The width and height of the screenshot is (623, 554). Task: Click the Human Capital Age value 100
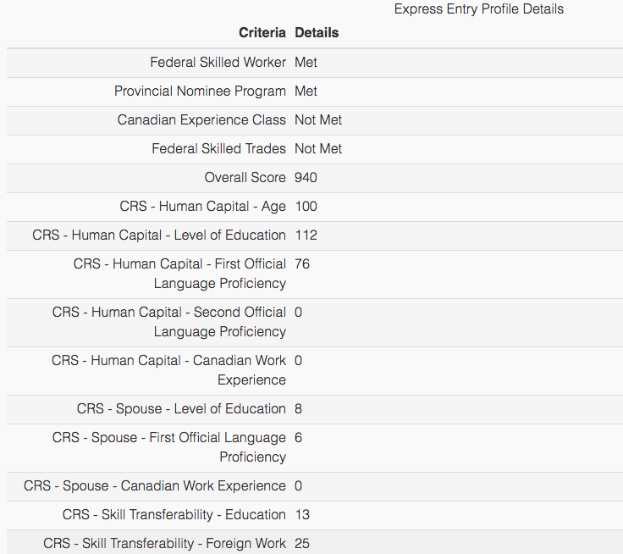(x=306, y=207)
